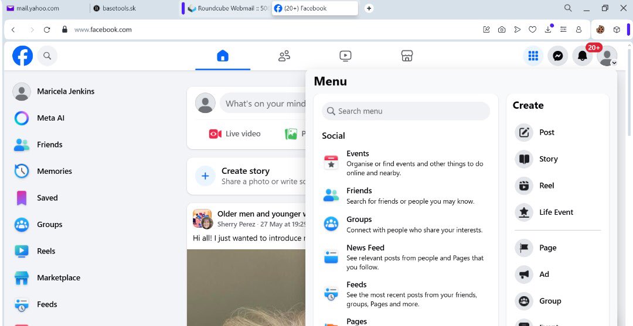The height and width of the screenshot is (326, 633).
Task: Create a Life Event
Action: tap(557, 212)
